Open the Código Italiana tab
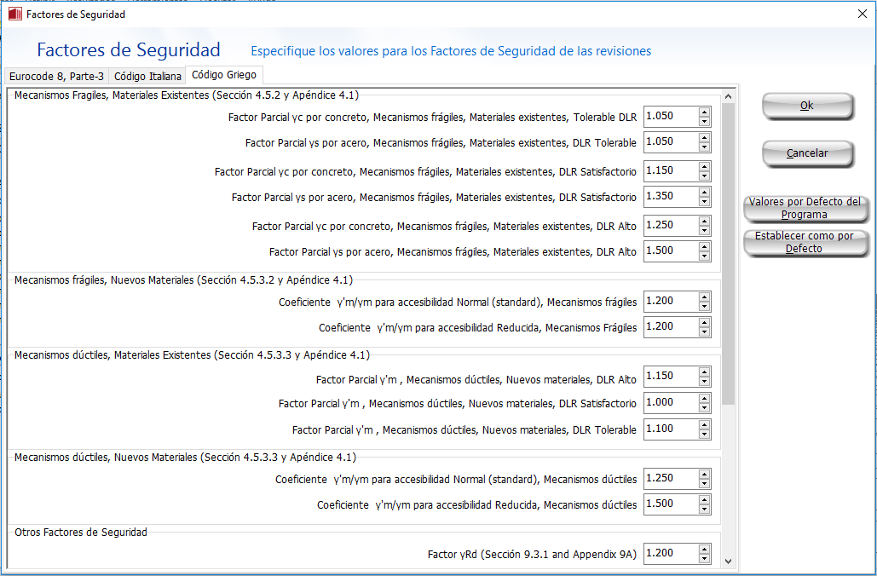 click(147, 76)
